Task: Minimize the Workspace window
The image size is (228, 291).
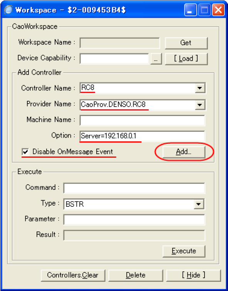Action: [x=190, y=10]
